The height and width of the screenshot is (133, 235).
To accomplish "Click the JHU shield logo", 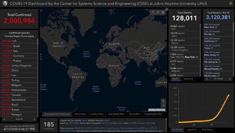I will [5, 4].
